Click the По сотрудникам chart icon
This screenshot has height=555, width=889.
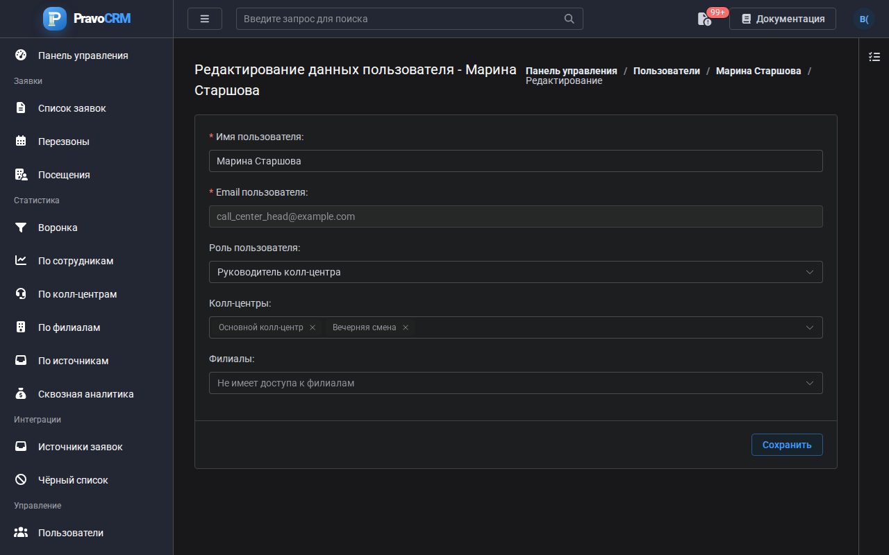point(21,261)
